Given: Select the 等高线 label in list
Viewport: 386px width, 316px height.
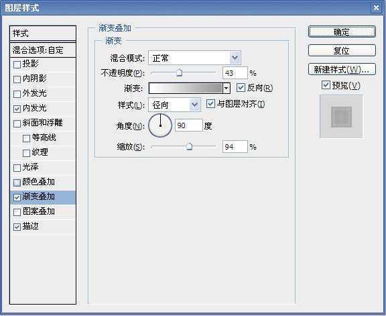Looking at the screenshot, I should point(44,138).
